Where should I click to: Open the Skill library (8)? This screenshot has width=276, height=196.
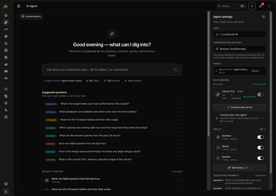240,168
